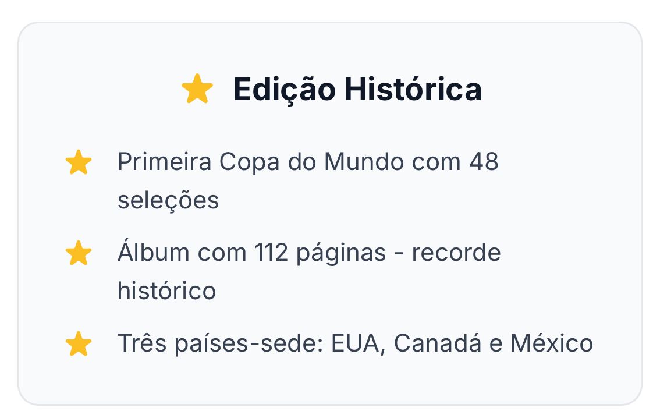
Task: Click the number "48" in the first bullet
Action: tap(483, 162)
